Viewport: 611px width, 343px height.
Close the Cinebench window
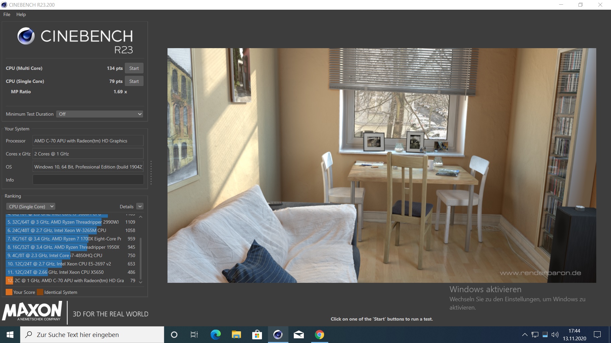tap(600, 5)
